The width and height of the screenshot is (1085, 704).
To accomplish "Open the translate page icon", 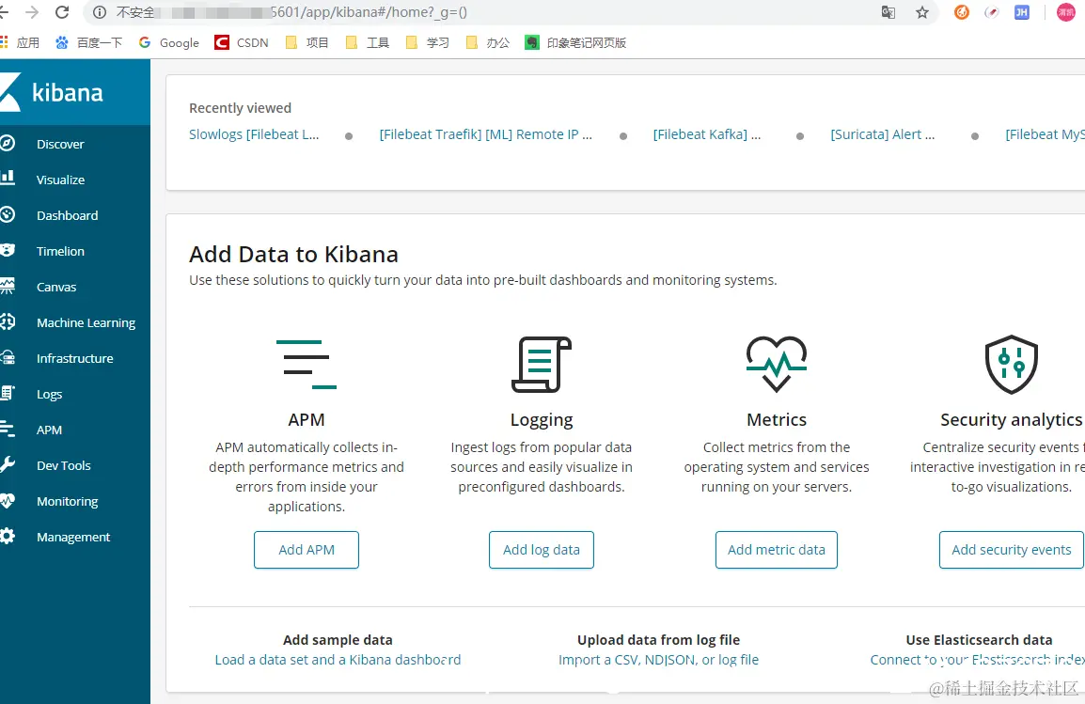I will point(888,12).
